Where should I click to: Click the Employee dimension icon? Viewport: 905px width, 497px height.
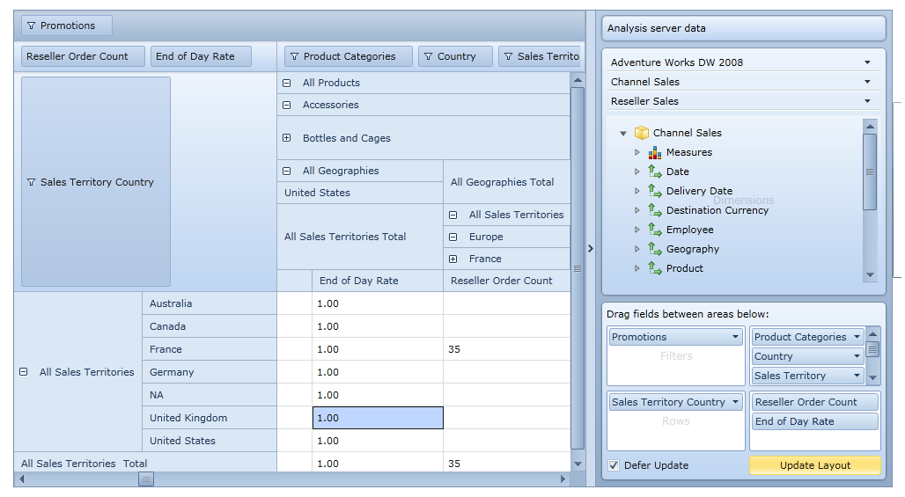654,230
